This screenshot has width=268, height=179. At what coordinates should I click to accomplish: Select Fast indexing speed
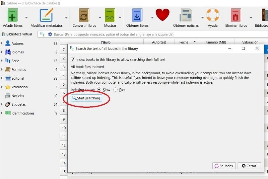pos(115,90)
